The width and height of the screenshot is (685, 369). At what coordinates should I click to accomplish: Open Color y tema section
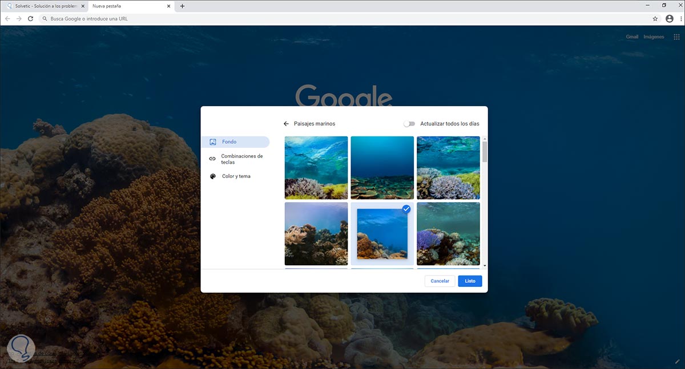[x=235, y=176]
